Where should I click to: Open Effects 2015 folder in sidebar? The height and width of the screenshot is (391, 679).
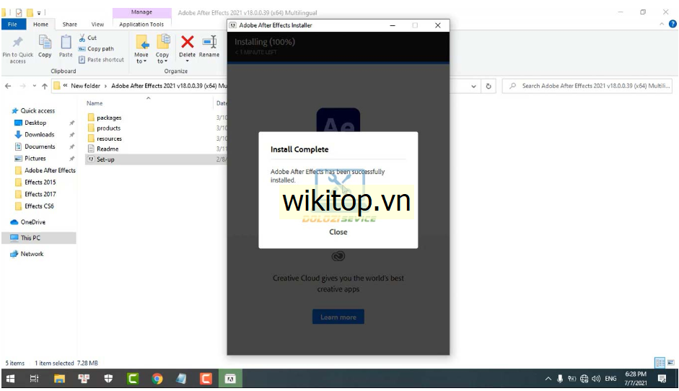tap(40, 182)
